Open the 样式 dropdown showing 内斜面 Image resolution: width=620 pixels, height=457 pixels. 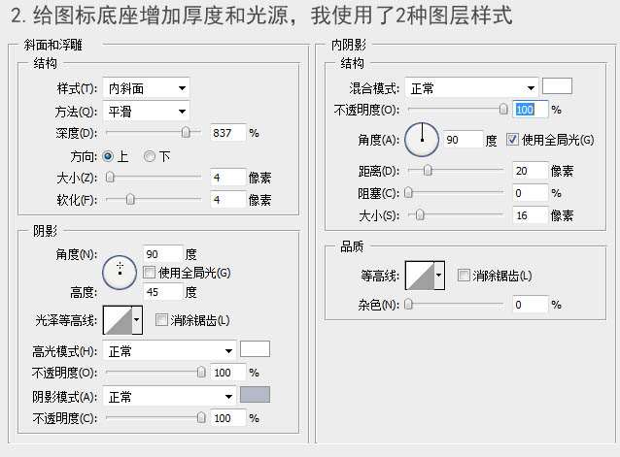pyautogui.click(x=146, y=88)
